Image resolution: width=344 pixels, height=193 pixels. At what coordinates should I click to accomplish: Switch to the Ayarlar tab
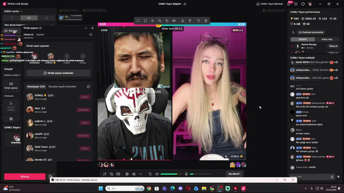coord(40,35)
